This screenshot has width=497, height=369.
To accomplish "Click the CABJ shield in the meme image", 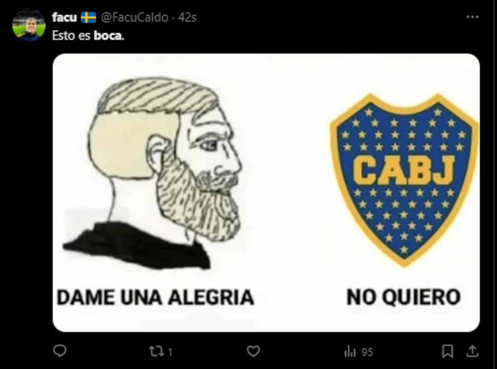I will (404, 180).
